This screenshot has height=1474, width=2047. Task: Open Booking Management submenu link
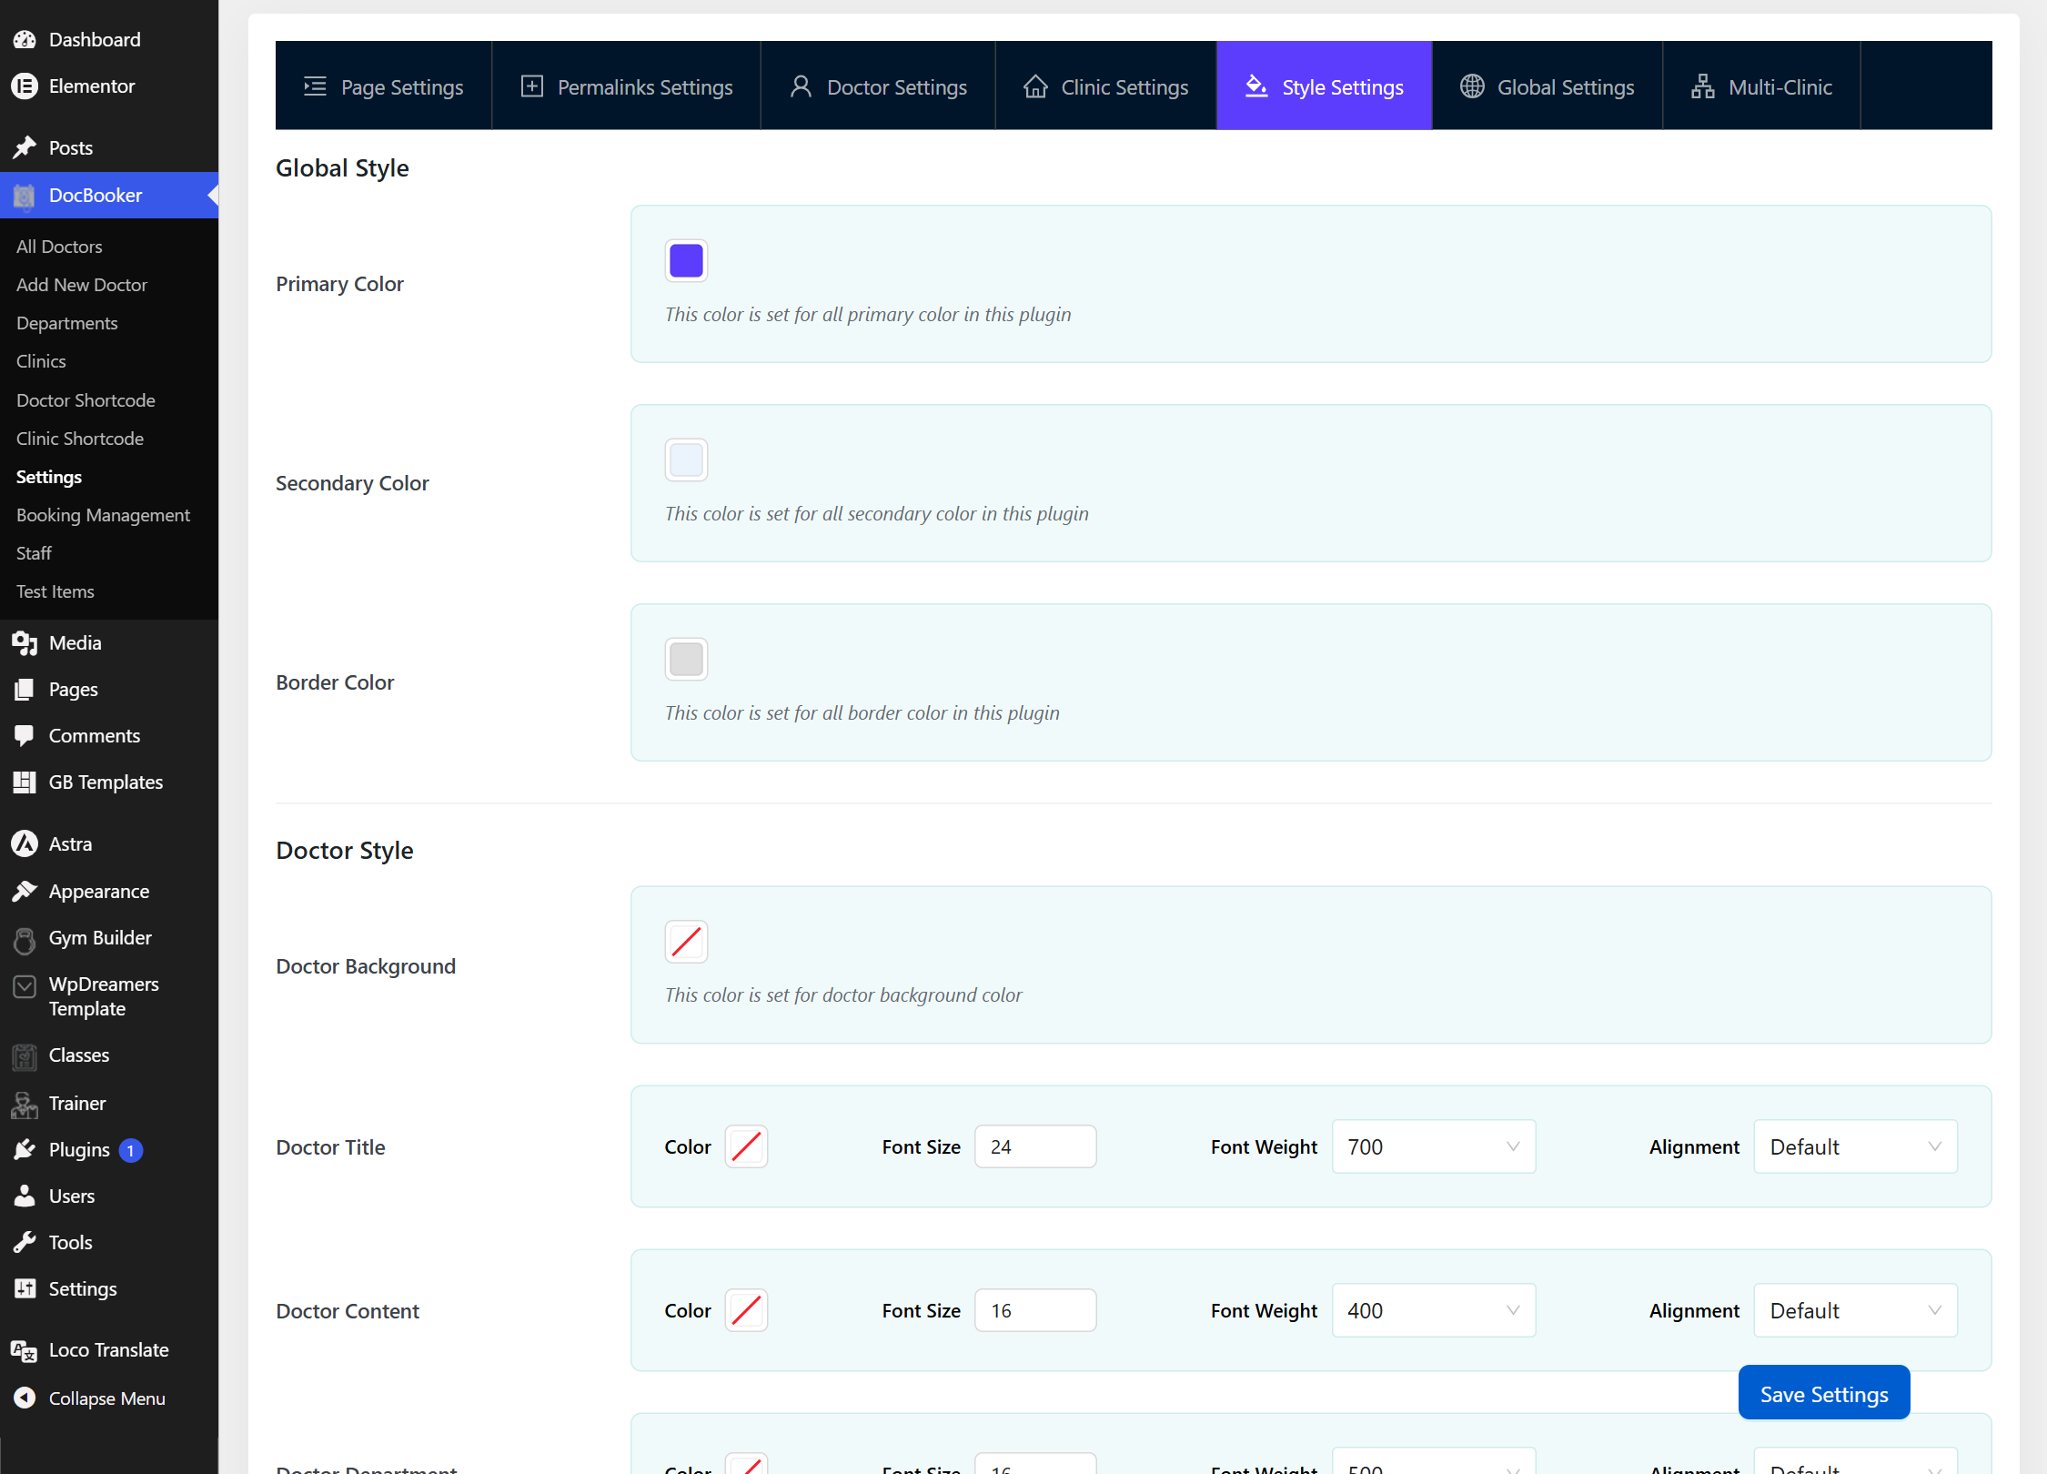click(103, 515)
